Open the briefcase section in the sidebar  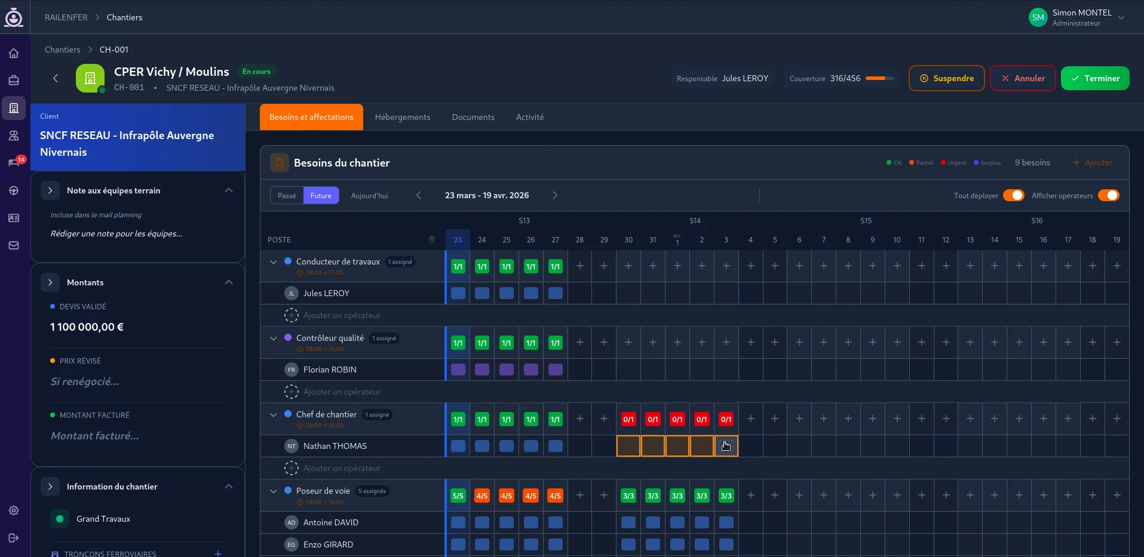coord(13,80)
